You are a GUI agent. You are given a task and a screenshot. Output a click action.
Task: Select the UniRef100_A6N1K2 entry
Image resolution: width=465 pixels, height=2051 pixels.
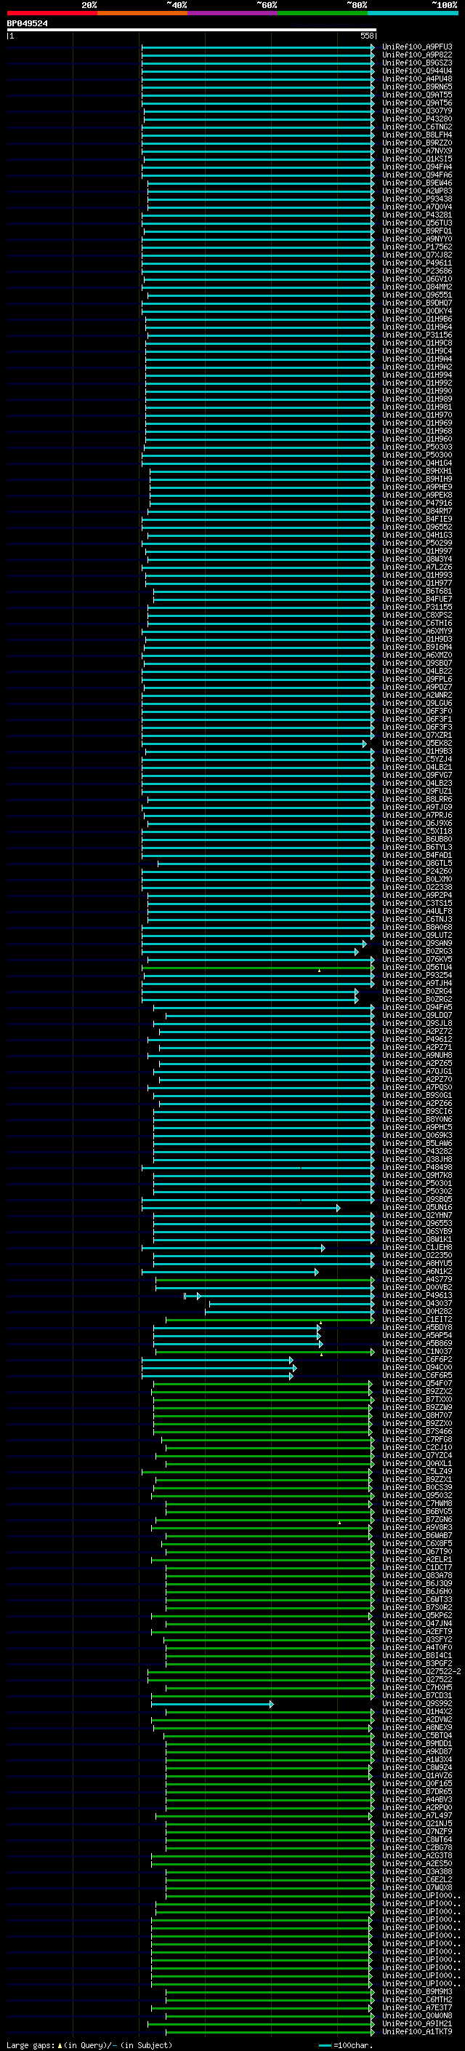tap(416, 1272)
